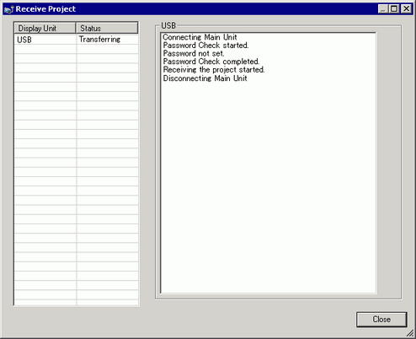Click the empty row below USB entry

[x=77, y=49]
